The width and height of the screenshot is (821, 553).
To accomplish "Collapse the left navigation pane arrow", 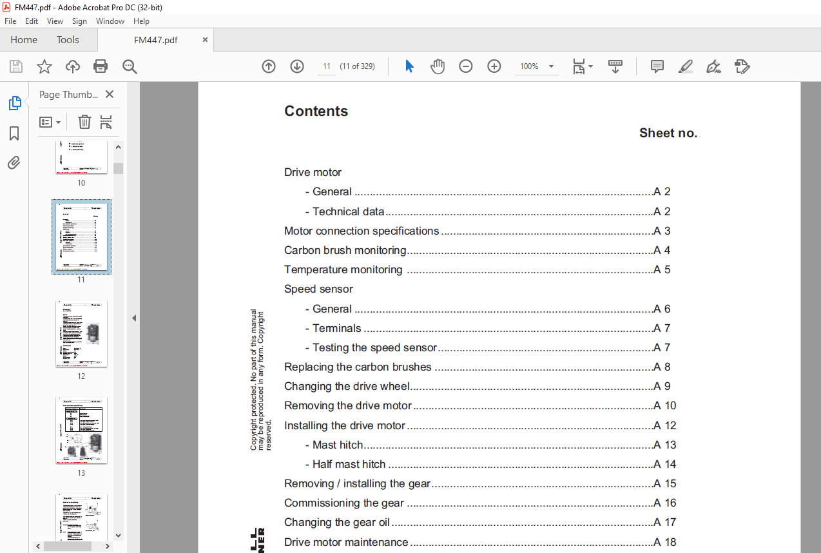I will click(x=134, y=318).
